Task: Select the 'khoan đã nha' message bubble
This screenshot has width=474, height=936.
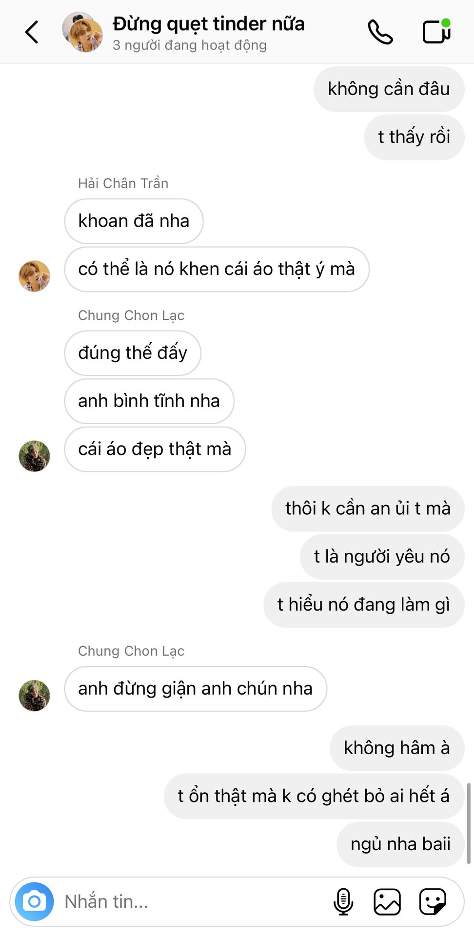Action: pyautogui.click(x=134, y=221)
